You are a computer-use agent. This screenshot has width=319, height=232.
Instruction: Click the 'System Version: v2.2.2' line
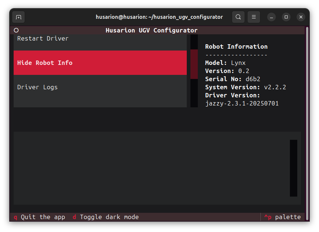pyautogui.click(x=246, y=87)
